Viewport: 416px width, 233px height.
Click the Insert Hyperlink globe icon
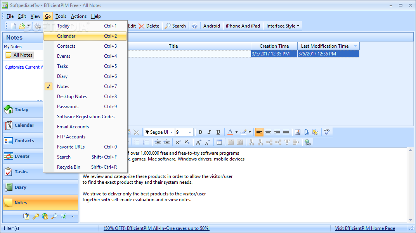307,142
